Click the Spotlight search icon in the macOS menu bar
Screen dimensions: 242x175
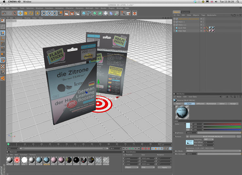(x=238, y=2)
